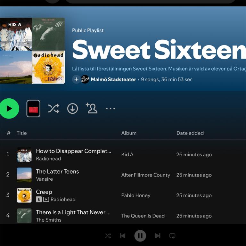Click the playlist cover art collage

pos(32,51)
